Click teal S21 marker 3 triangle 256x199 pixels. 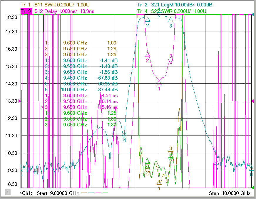[170, 20]
